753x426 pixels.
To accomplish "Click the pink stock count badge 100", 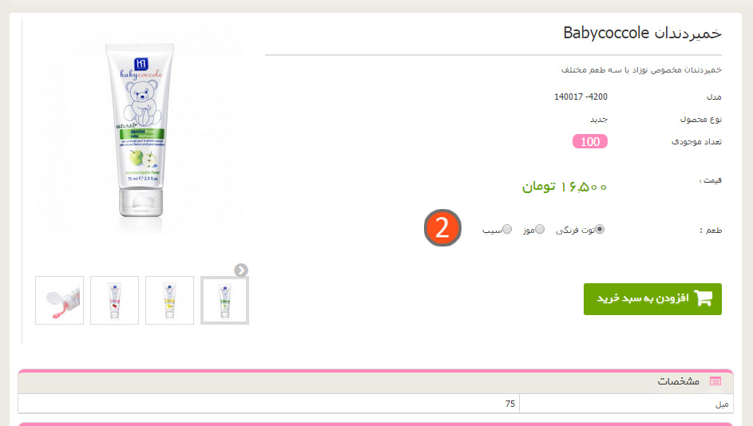I will tap(590, 141).
